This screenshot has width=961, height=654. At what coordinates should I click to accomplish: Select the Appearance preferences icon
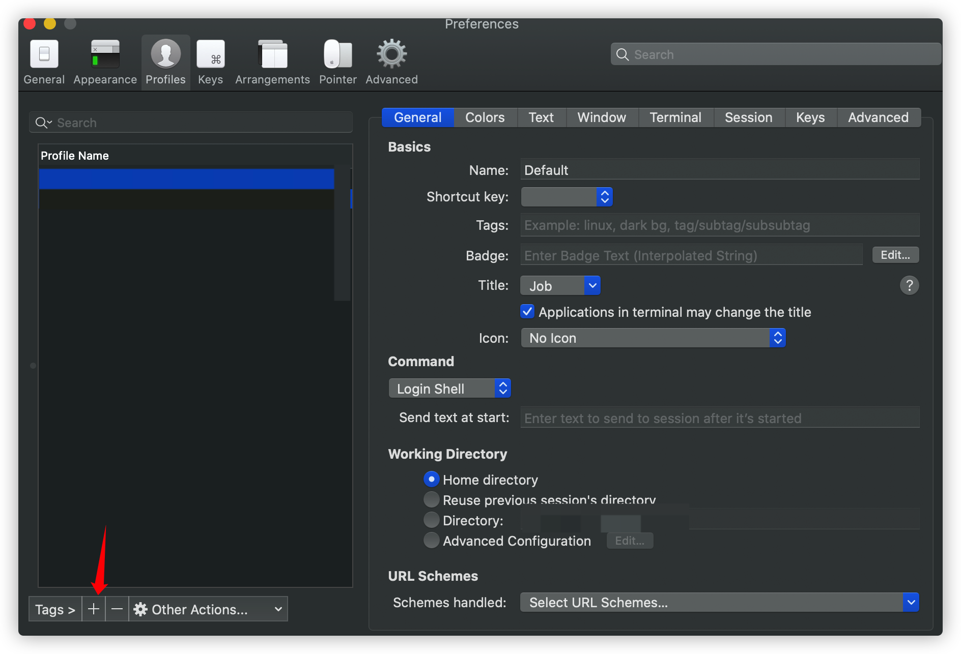[104, 61]
